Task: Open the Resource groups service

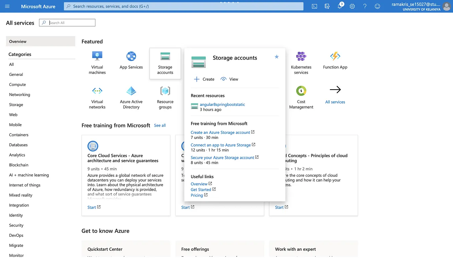Action: point(165,97)
